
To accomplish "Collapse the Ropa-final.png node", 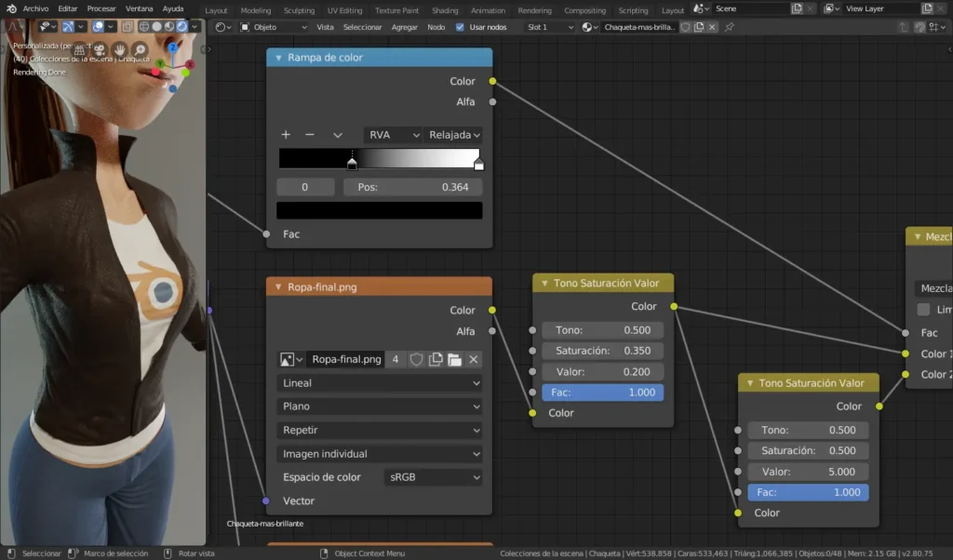I will pos(278,287).
